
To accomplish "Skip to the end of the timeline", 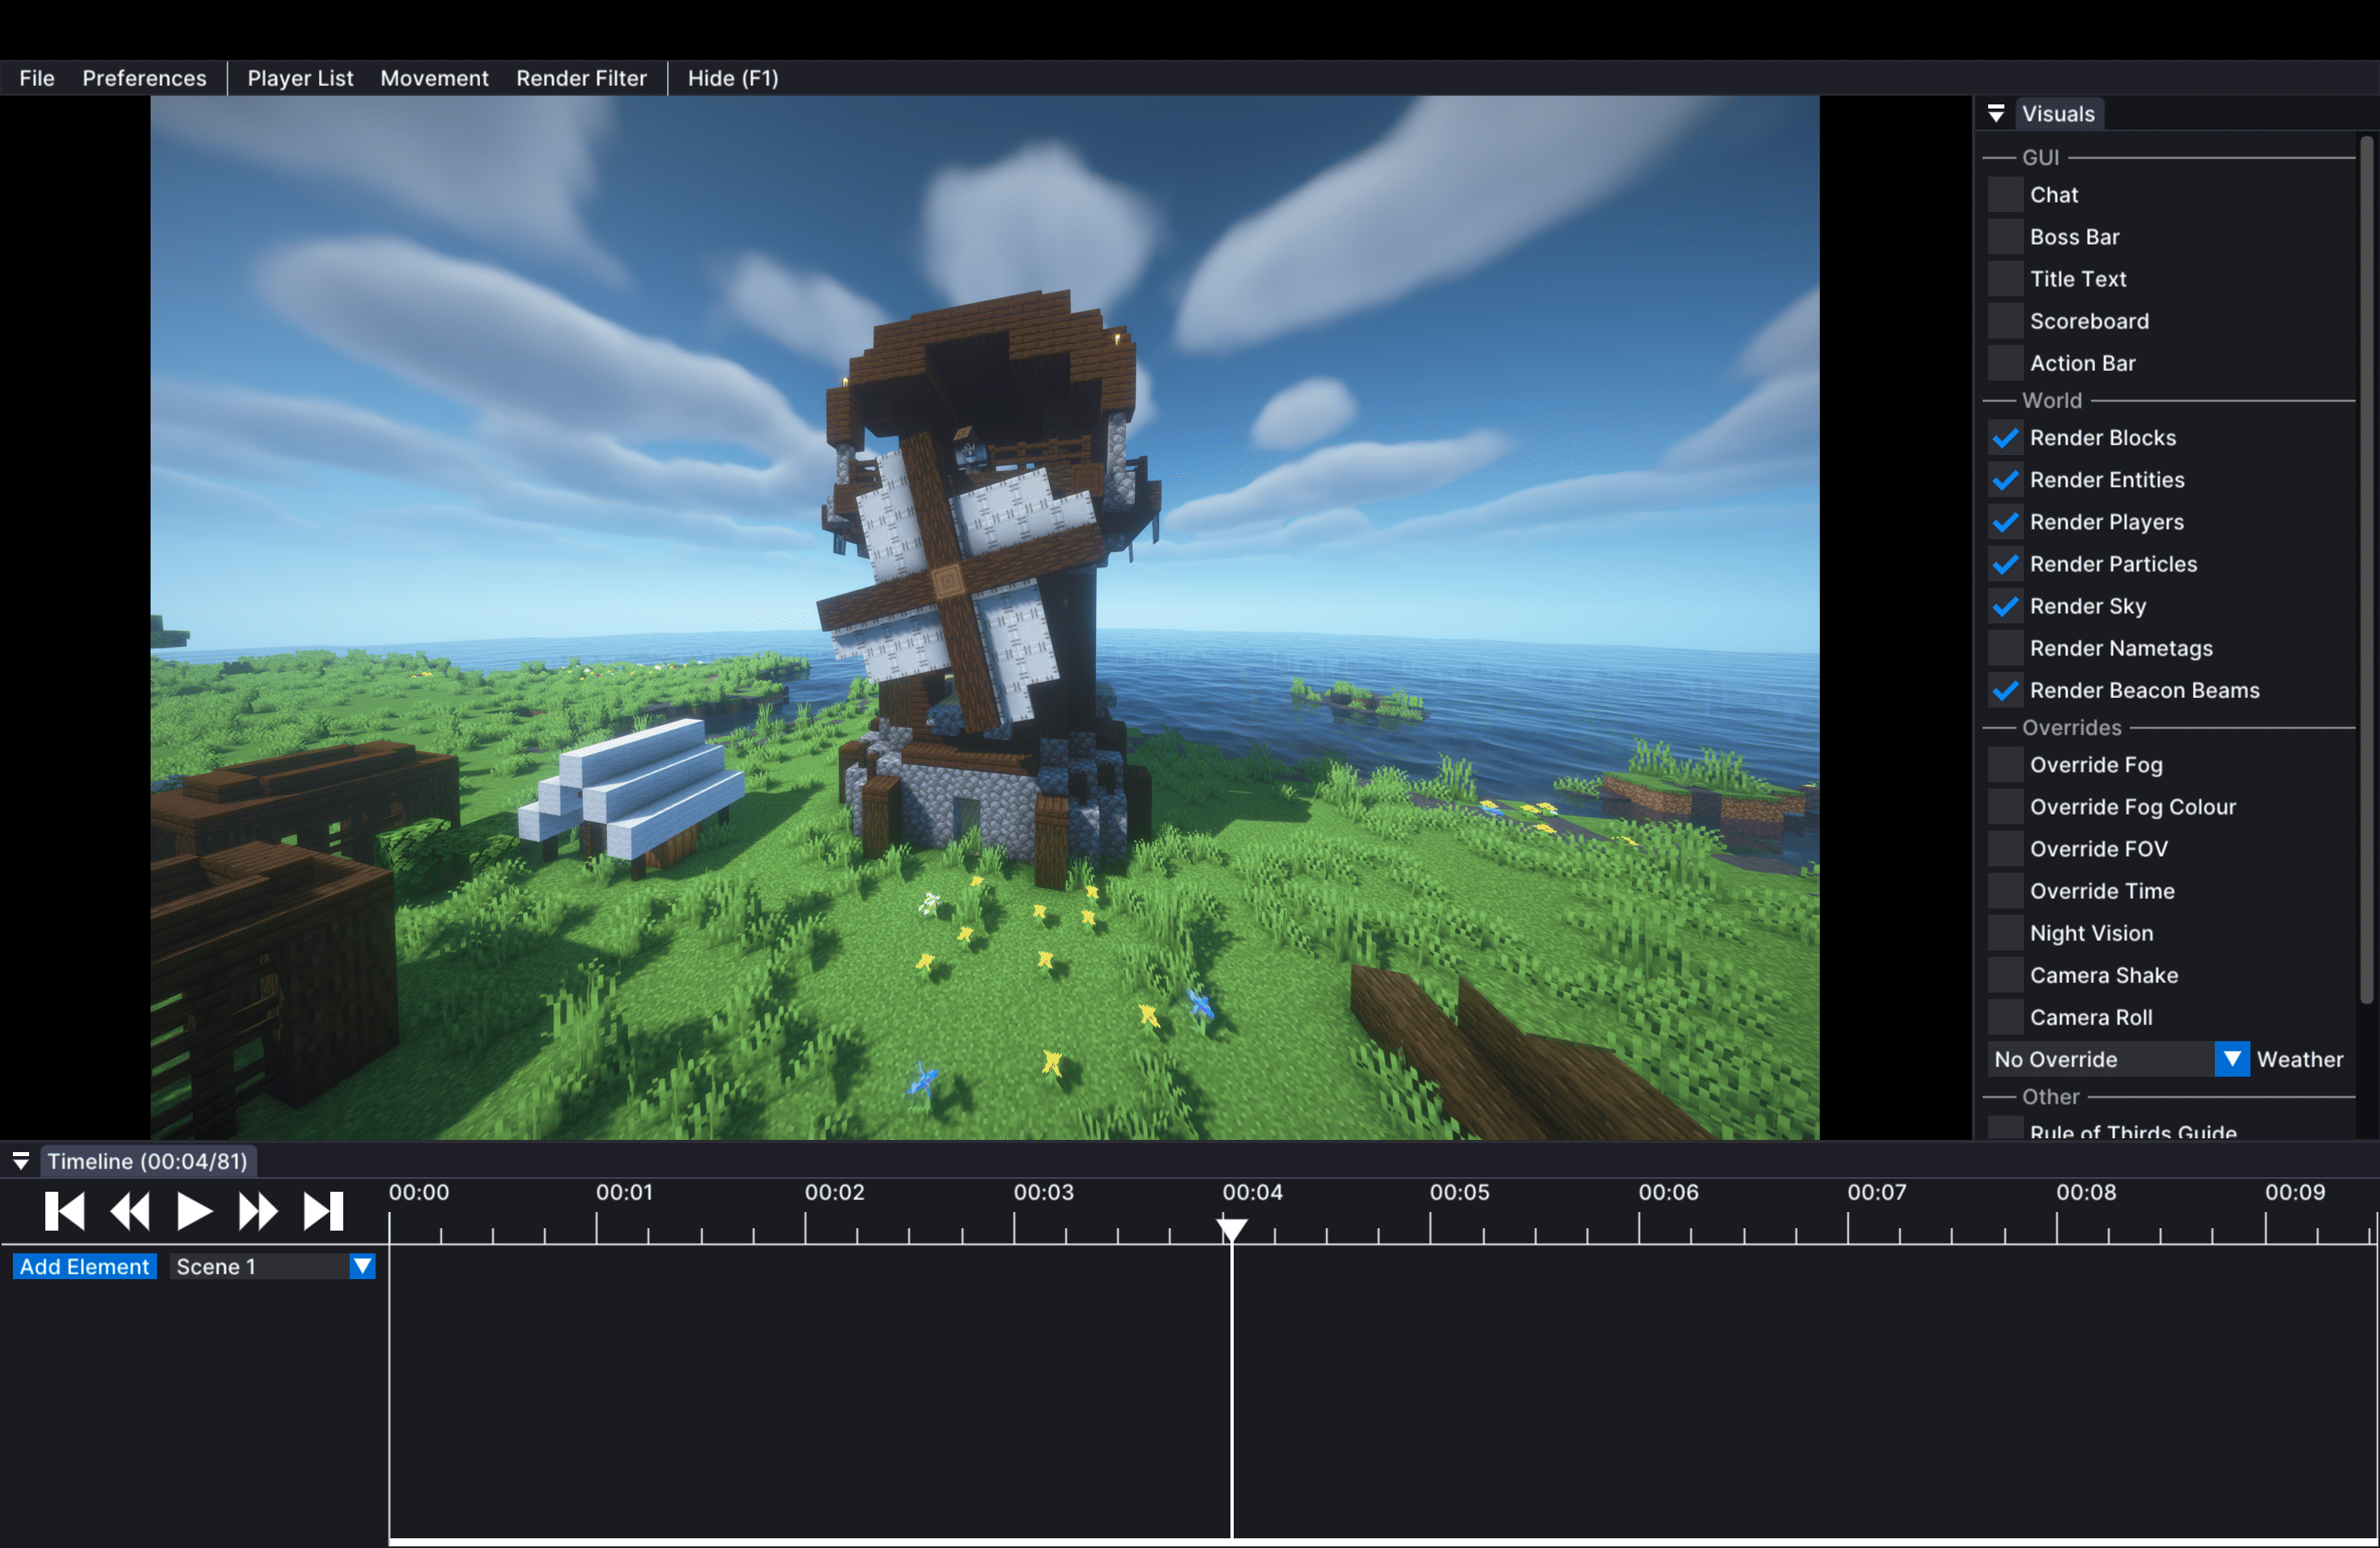I will pos(323,1211).
